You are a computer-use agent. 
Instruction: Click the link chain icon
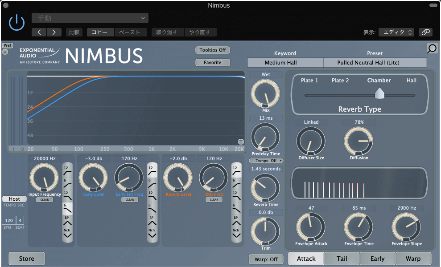click(x=425, y=32)
